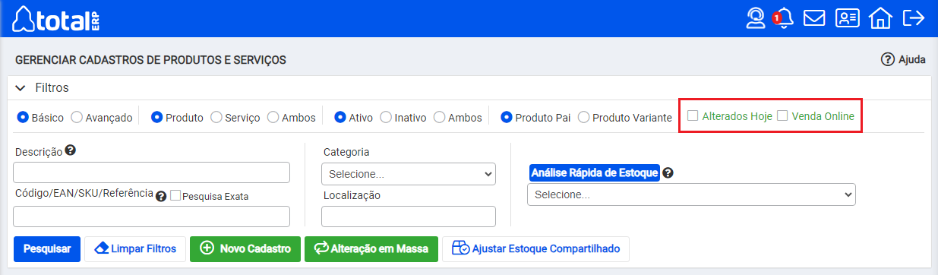Tick the Pesquisa Exata checkbox
The width and height of the screenshot is (938, 275).
pyautogui.click(x=175, y=195)
